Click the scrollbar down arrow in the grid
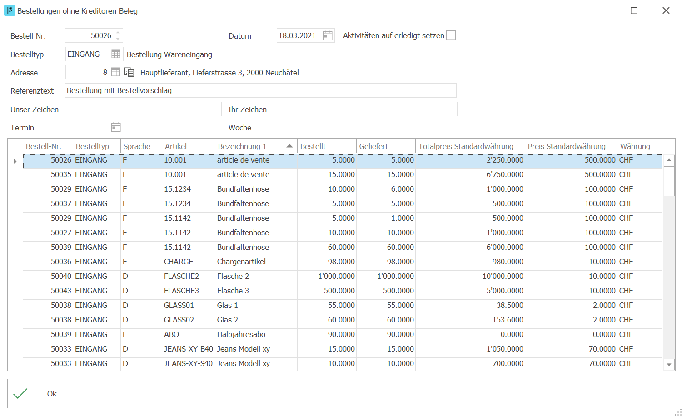The width and height of the screenshot is (682, 416). click(669, 364)
